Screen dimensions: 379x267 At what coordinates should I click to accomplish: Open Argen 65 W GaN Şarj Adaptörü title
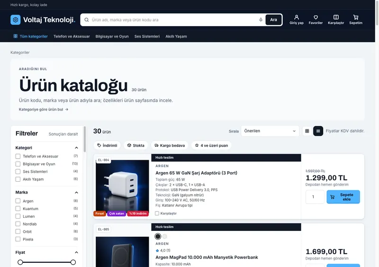pos(196,173)
